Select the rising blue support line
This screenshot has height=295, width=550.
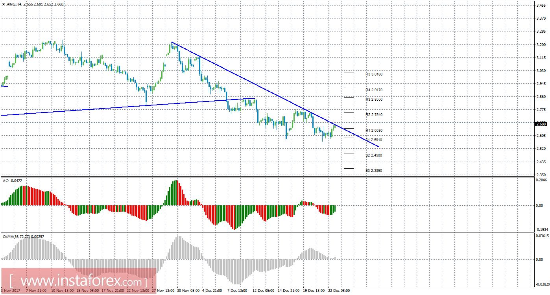point(128,107)
